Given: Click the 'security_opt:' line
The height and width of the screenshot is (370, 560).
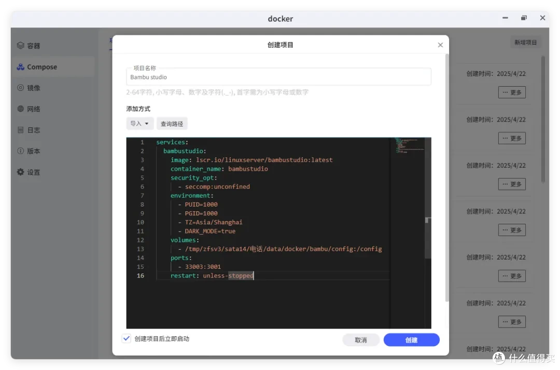Looking at the screenshot, I should coord(193,177).
